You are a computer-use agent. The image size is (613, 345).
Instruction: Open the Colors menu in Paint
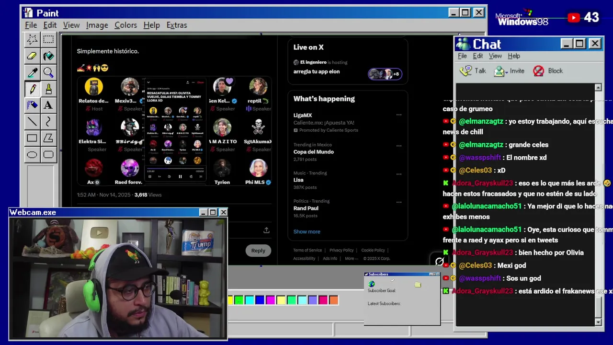125,25
